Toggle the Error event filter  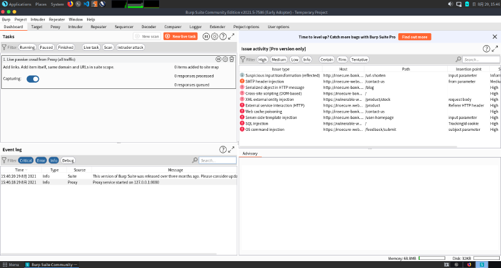(x=41, y=160)
